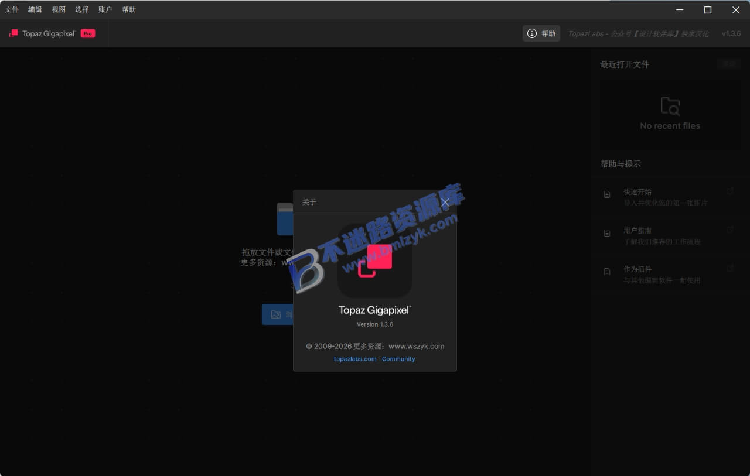Click the Version 1.3.6 text in dialog
This screenshot has height=476, width=750.
375,324
